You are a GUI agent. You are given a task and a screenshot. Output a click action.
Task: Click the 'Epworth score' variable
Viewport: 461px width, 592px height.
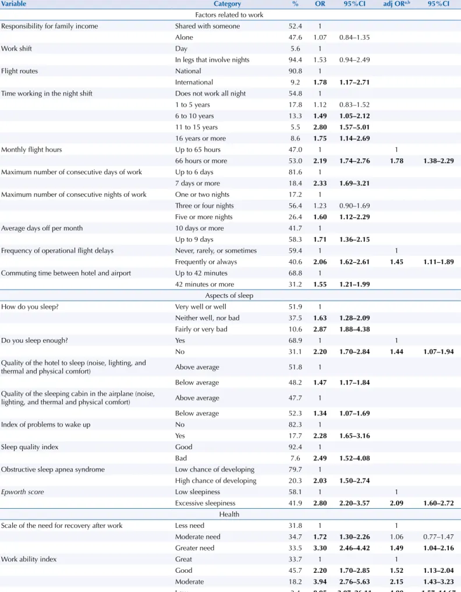tap(22, 492)
